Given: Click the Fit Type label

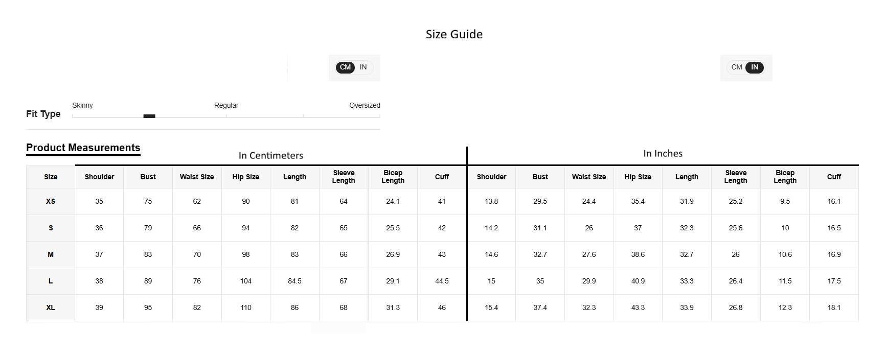Looking at the screenshot, I should click(43, 114).
